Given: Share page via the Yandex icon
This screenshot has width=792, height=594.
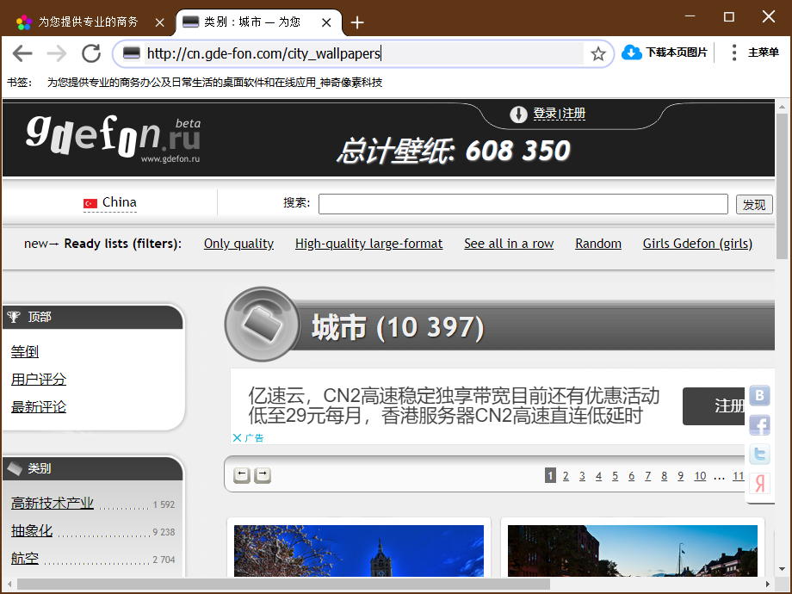Looking at the screenshot, I should point(758,483).
